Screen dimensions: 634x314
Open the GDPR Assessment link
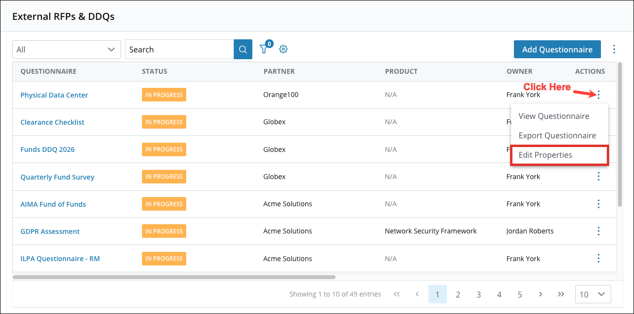(x=50, y=231)
